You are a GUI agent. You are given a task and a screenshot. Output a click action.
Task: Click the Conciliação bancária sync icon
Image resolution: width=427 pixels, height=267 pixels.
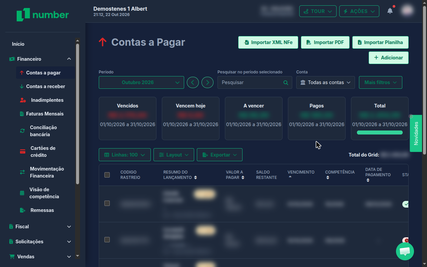22,131
